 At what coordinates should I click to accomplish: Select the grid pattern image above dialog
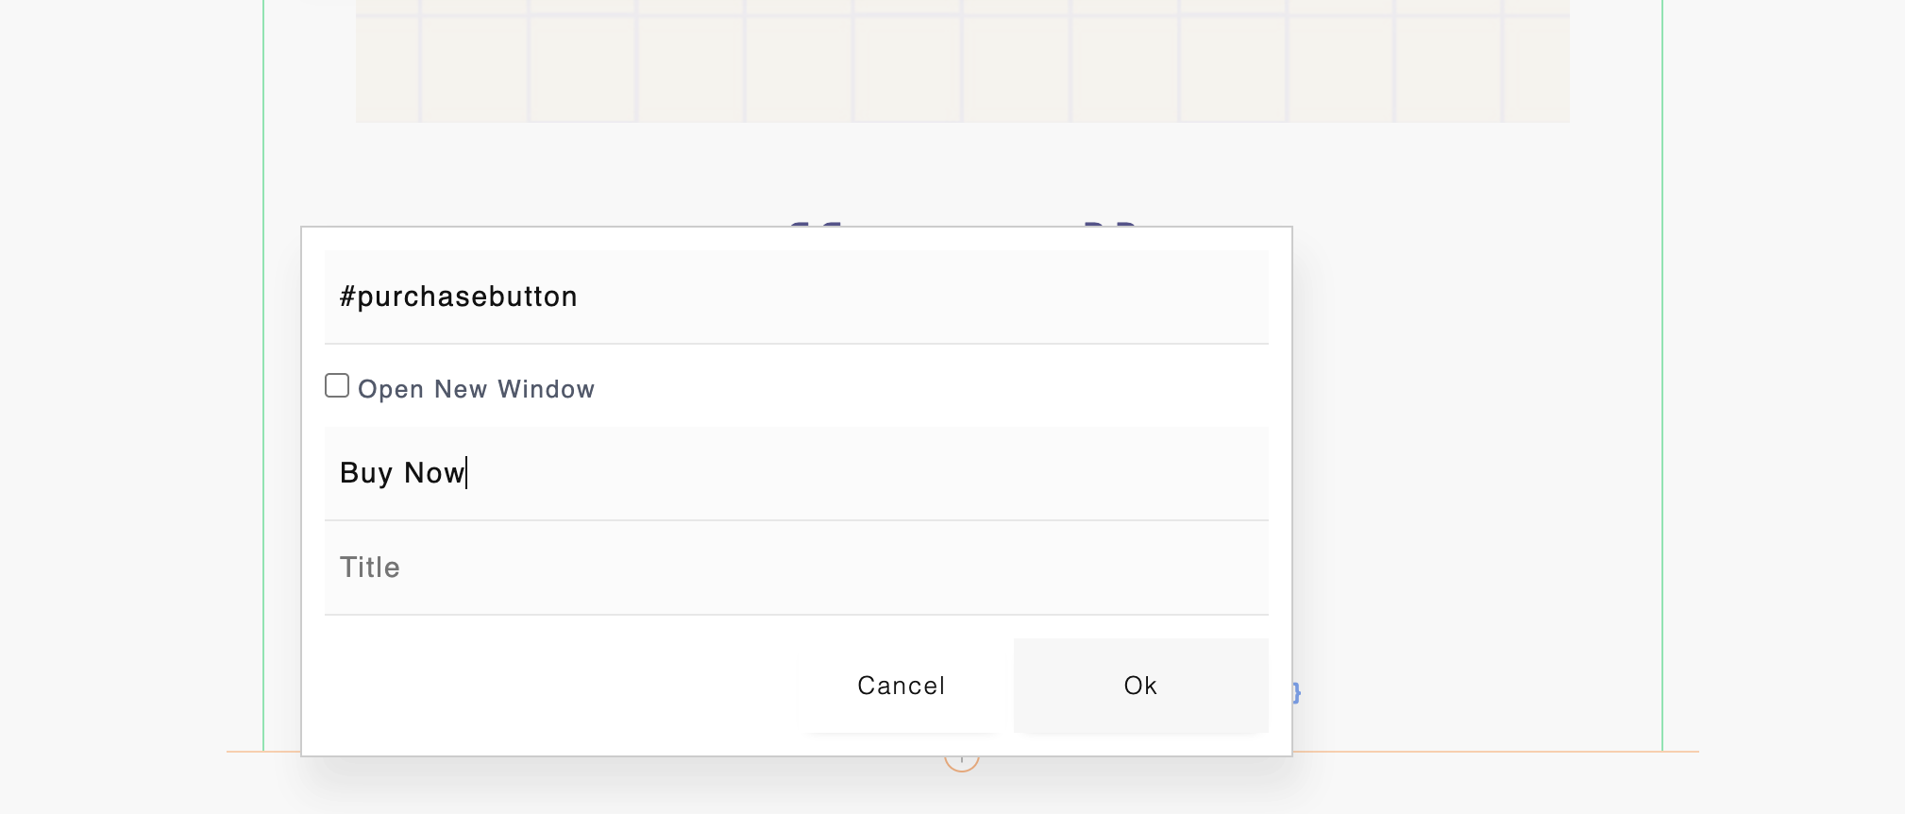pos(962,60)
